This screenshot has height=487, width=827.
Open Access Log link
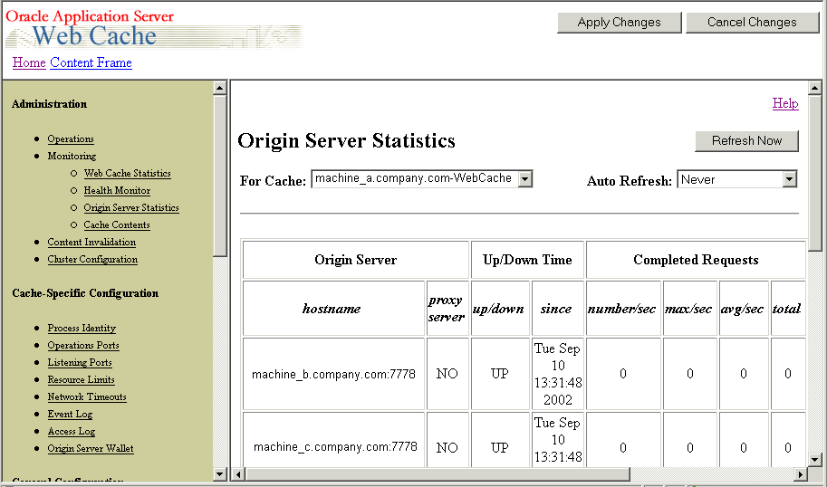[x=72, y=431]
